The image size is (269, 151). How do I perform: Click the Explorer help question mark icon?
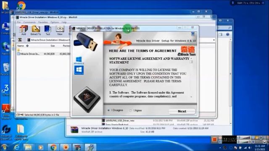pyautogui.click(x=228, y=34)
